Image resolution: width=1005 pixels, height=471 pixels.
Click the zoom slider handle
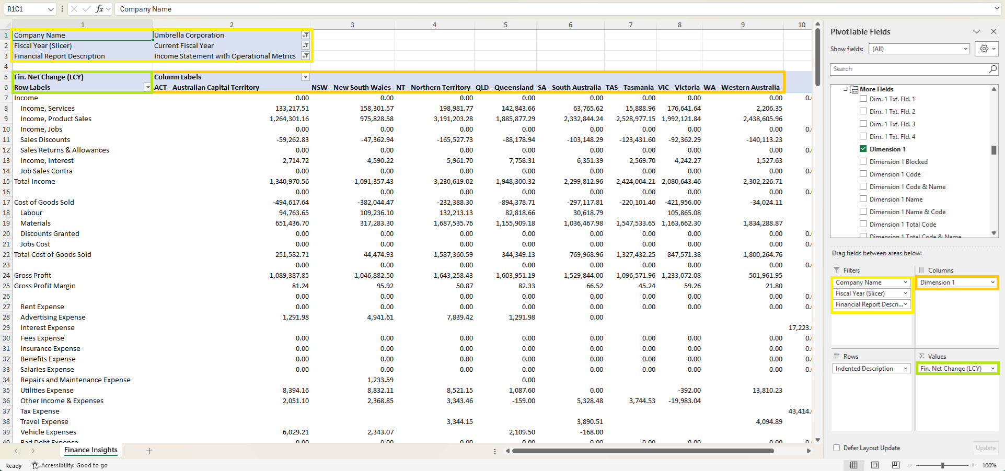pyautogui.click(x=942, y=465)
